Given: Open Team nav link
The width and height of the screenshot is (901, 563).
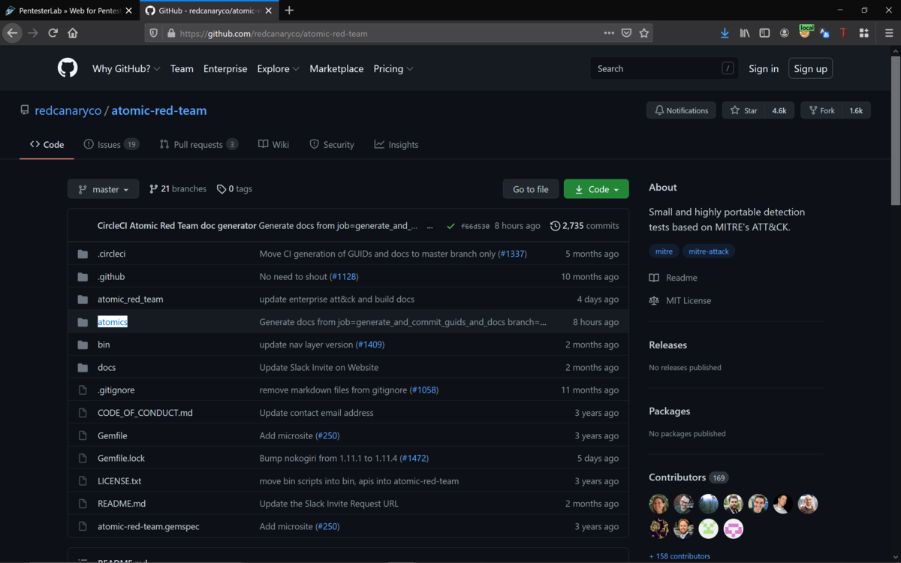Looking at the screenshot, I should tap(182, 68).
